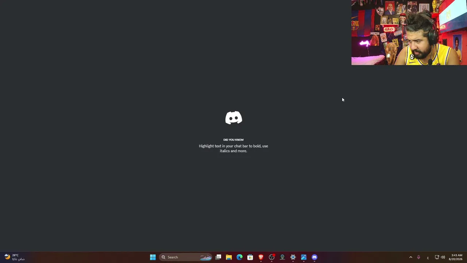Click the 'DID YOU KNOW' heading
This screenshot has height=263, width=467.
[x=233, y=140]
